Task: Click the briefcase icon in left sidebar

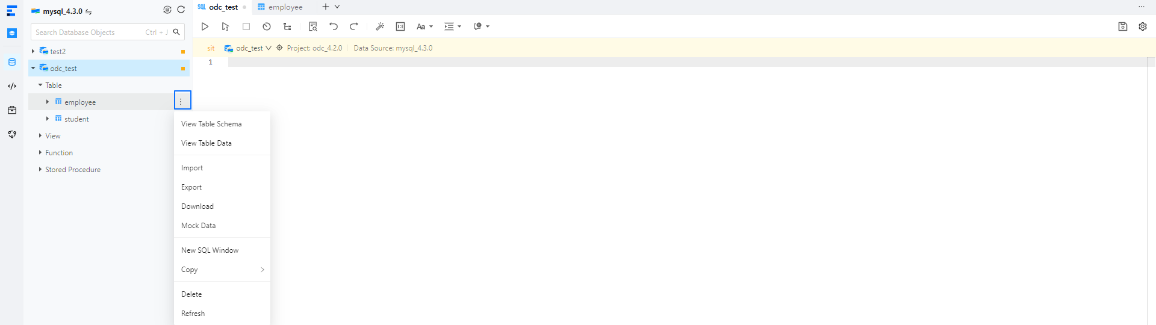Action: tap(12, 110)
